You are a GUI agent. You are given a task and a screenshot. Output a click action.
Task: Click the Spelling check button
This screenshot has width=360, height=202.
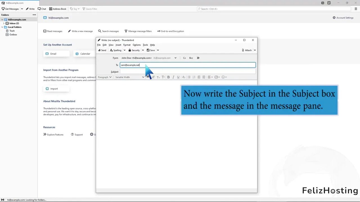click(116, 50)
